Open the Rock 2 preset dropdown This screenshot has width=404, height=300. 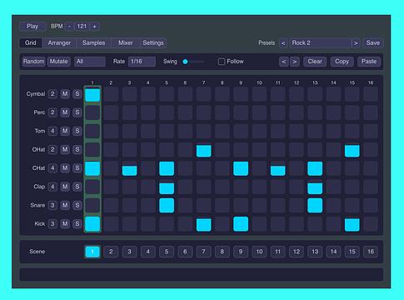(x=321, y=43)
